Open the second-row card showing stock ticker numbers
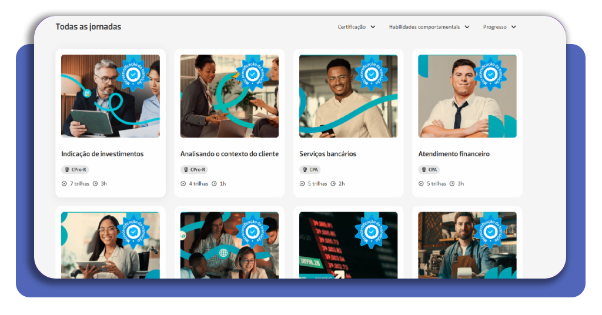 coord(348,245)
